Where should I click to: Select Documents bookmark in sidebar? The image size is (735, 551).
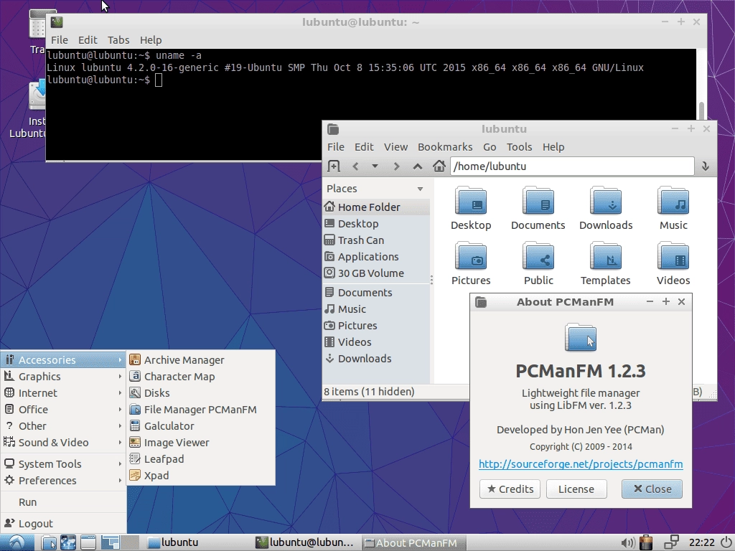click(x=376, y=293)
